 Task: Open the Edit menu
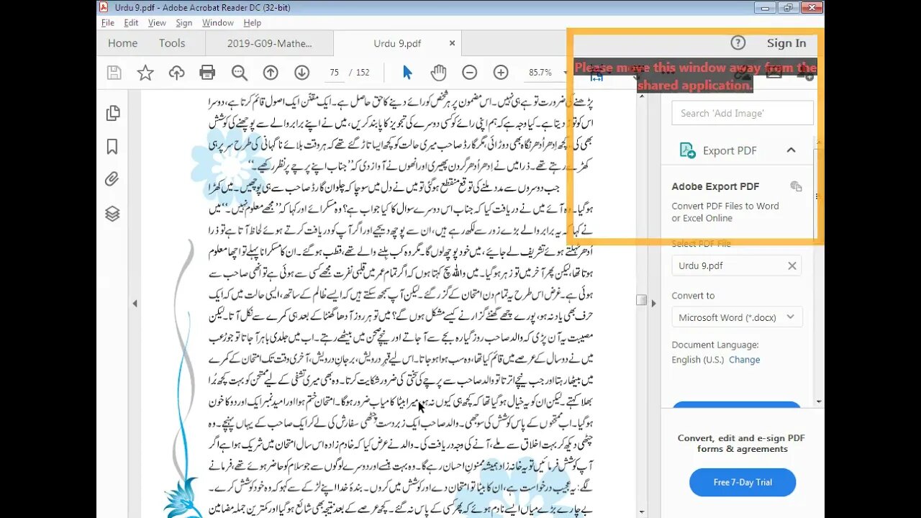pyautogui.click(x=131, y=22)
